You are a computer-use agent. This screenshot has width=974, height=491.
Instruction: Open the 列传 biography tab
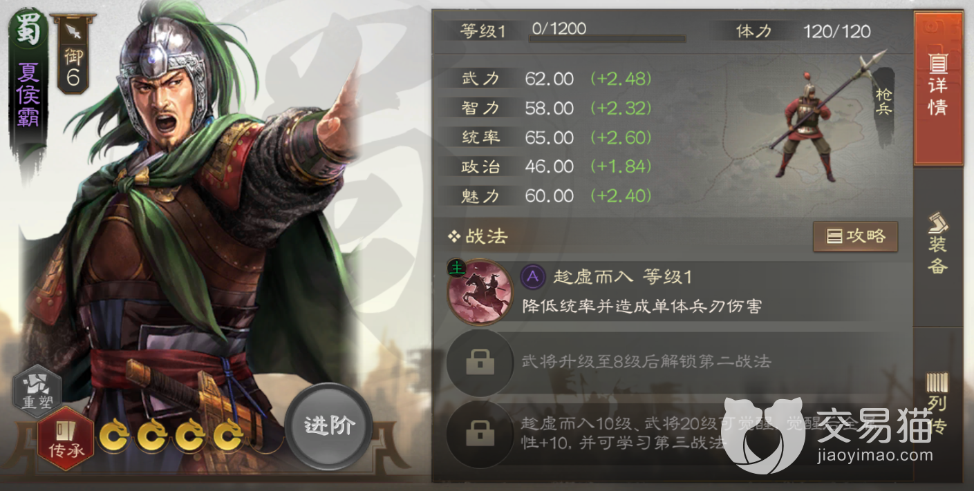click(938, 404)
